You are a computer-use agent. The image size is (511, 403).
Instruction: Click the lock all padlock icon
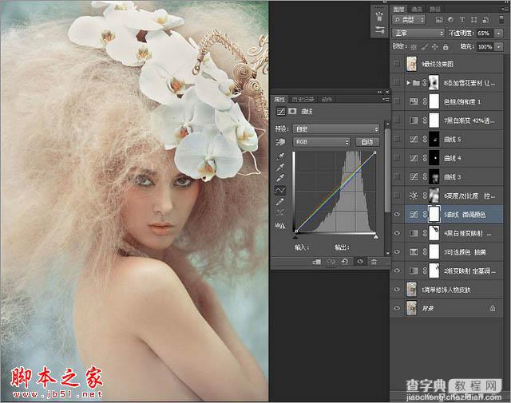pos(446,47)
